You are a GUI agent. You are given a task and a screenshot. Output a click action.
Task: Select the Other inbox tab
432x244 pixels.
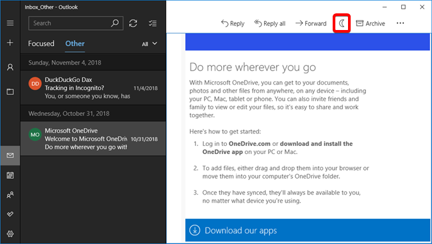pos(75,43)
